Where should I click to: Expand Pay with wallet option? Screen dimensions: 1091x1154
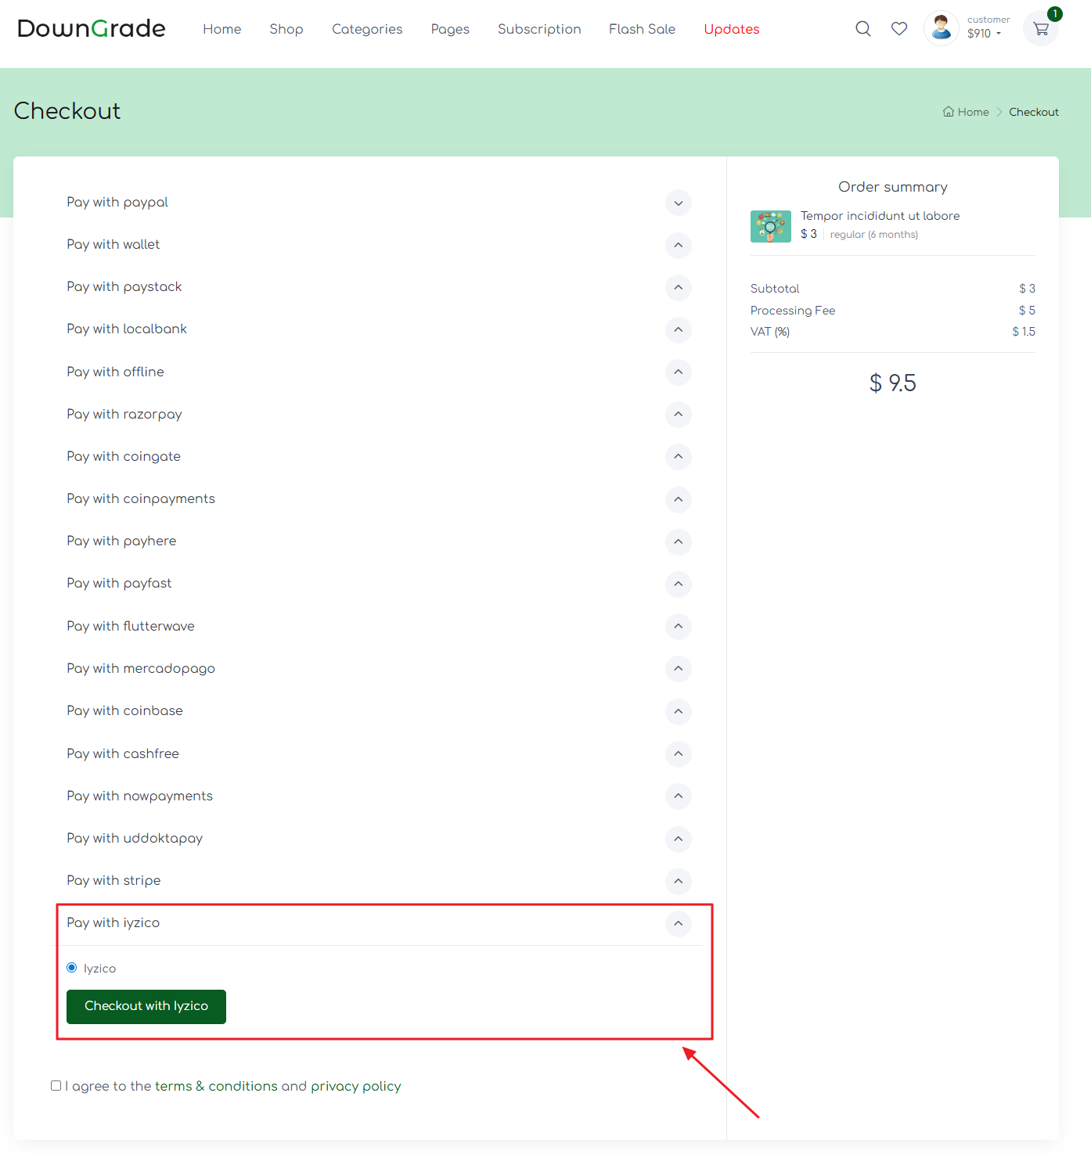(x=678, y=245)
